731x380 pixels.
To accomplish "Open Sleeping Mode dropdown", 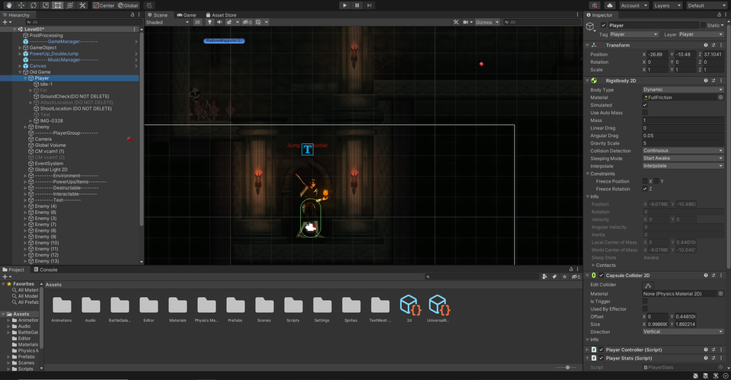I will [x=683, y=158].
